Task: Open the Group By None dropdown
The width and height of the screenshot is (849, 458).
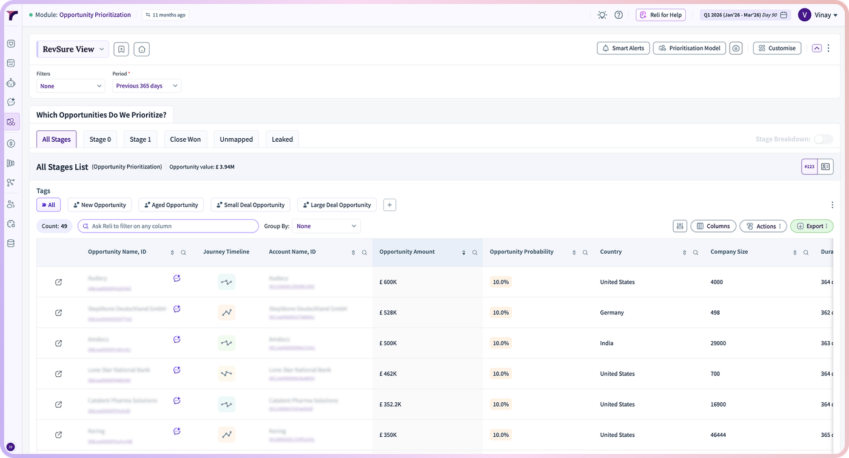Action: click(x=326, y=226)
